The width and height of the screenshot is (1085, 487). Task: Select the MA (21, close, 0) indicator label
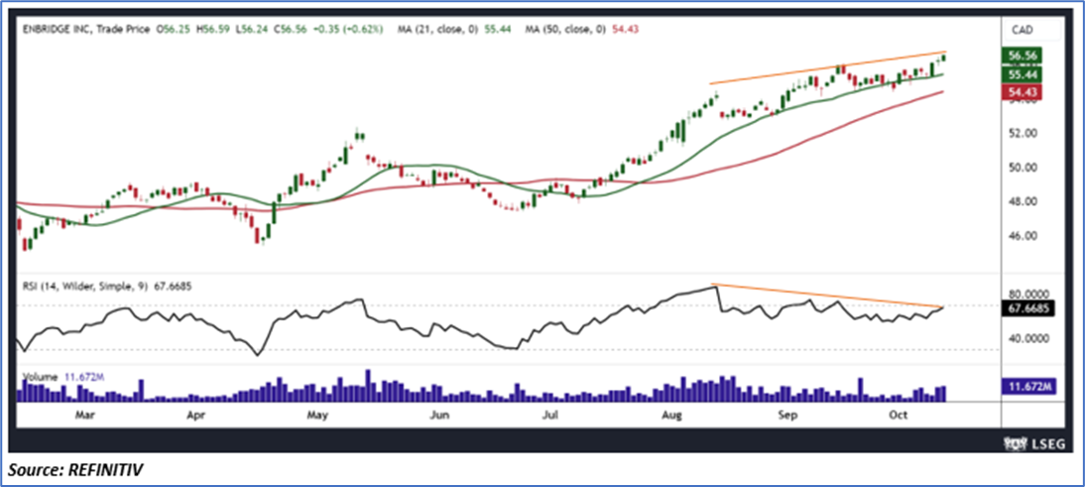[437, 31]
